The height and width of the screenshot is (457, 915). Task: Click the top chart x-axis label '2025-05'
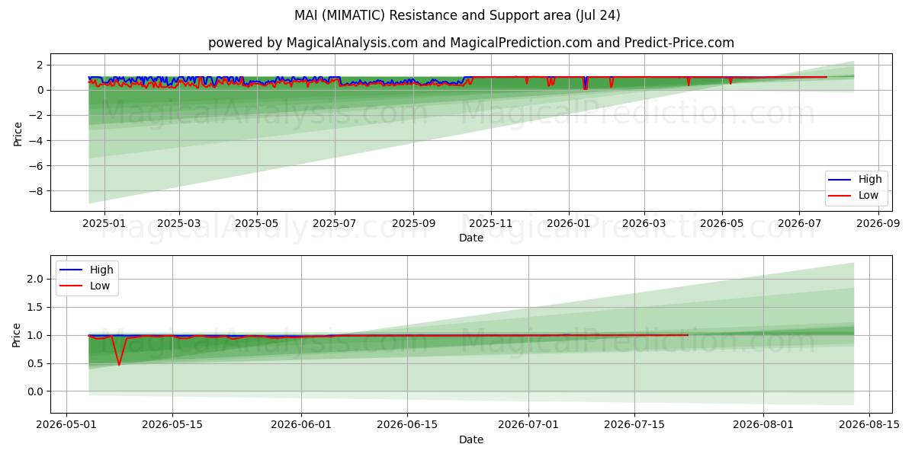coord(257,223)
